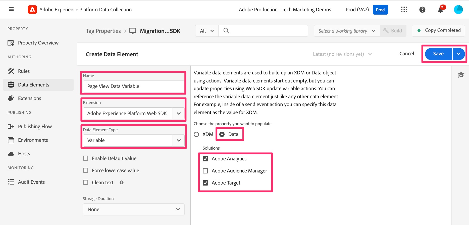Go to Rules in the sidebar
The height and width of the screenshot is (225, 469).
pos(38,71)
